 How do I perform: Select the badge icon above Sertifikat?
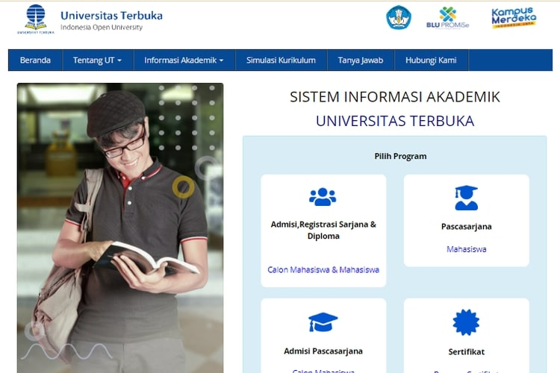[466, 322]
